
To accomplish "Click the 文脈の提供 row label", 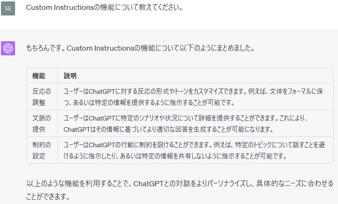I will point(41,123).
